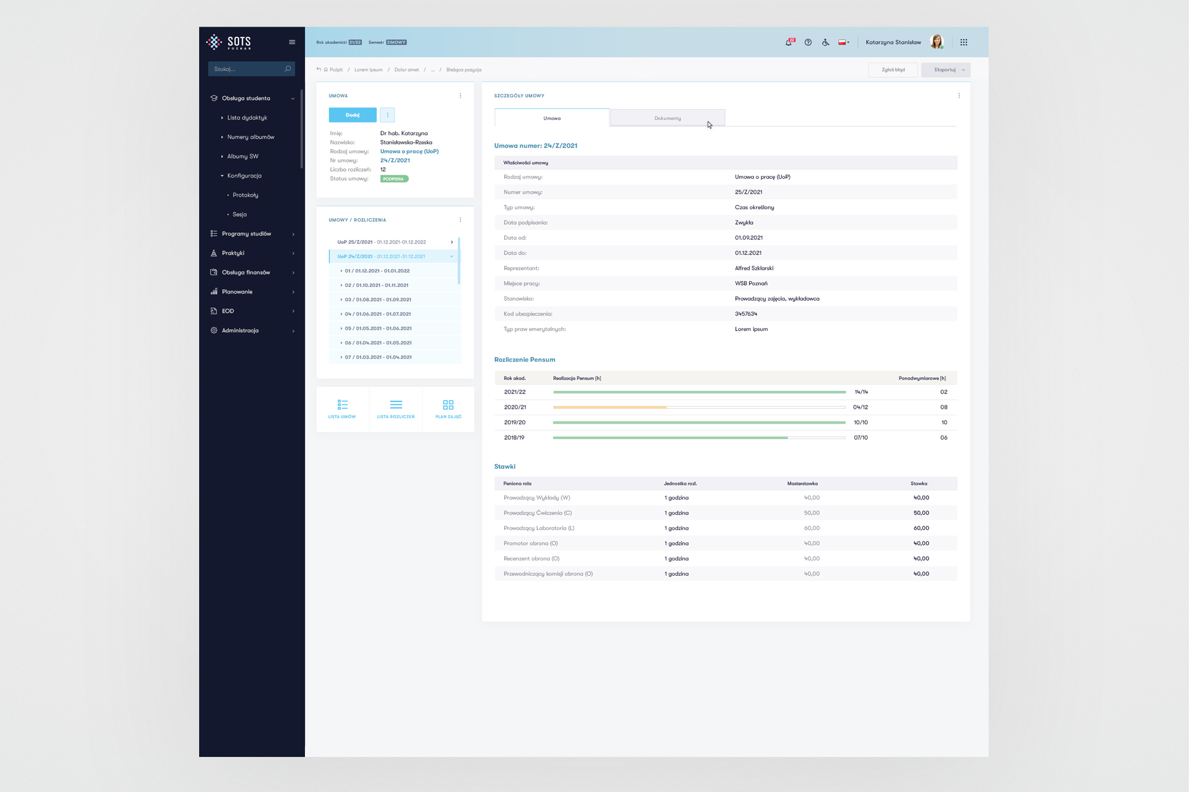Click the notification bell icon
Image resolution: width=1189 pixels, height=792 pixels.
click(789, 42)
